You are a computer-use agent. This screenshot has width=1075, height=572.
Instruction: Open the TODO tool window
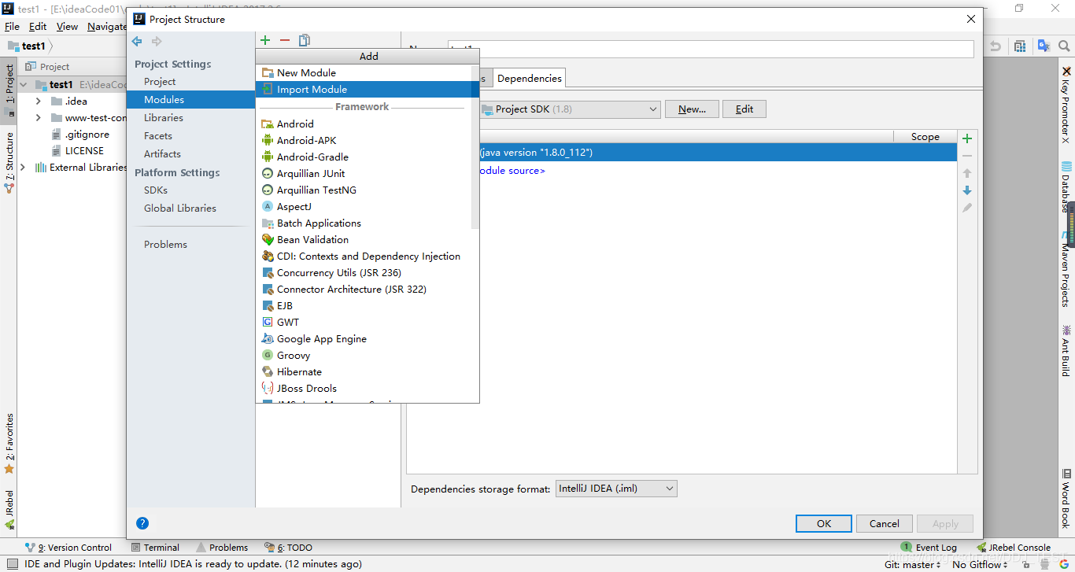(290, 548)
